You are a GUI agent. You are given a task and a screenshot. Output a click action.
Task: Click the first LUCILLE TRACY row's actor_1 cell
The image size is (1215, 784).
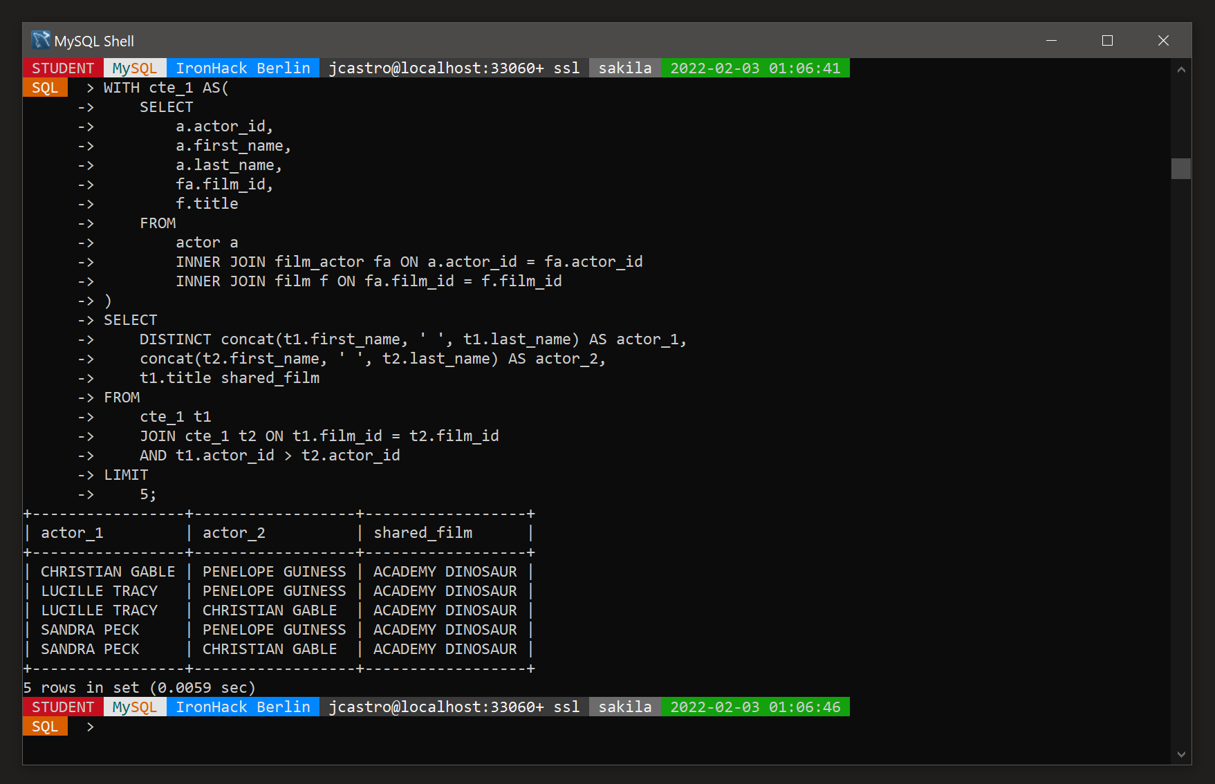99,591
